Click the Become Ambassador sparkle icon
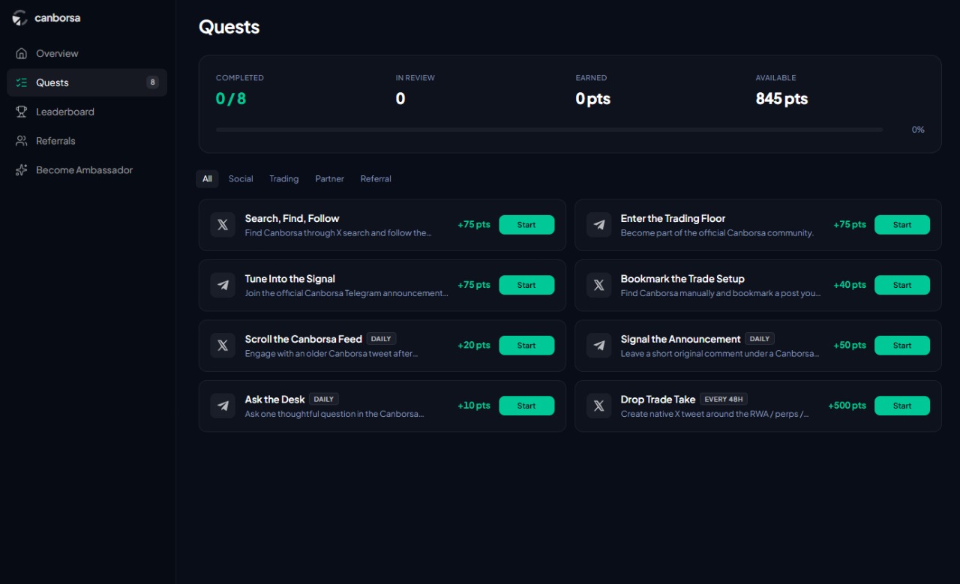This screenshot has width=960, height=584. (22, 170)
